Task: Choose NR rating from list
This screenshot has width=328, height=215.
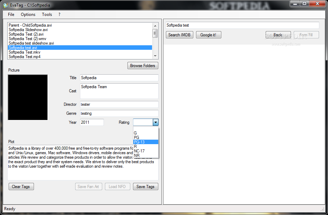Action: [146, 156]
